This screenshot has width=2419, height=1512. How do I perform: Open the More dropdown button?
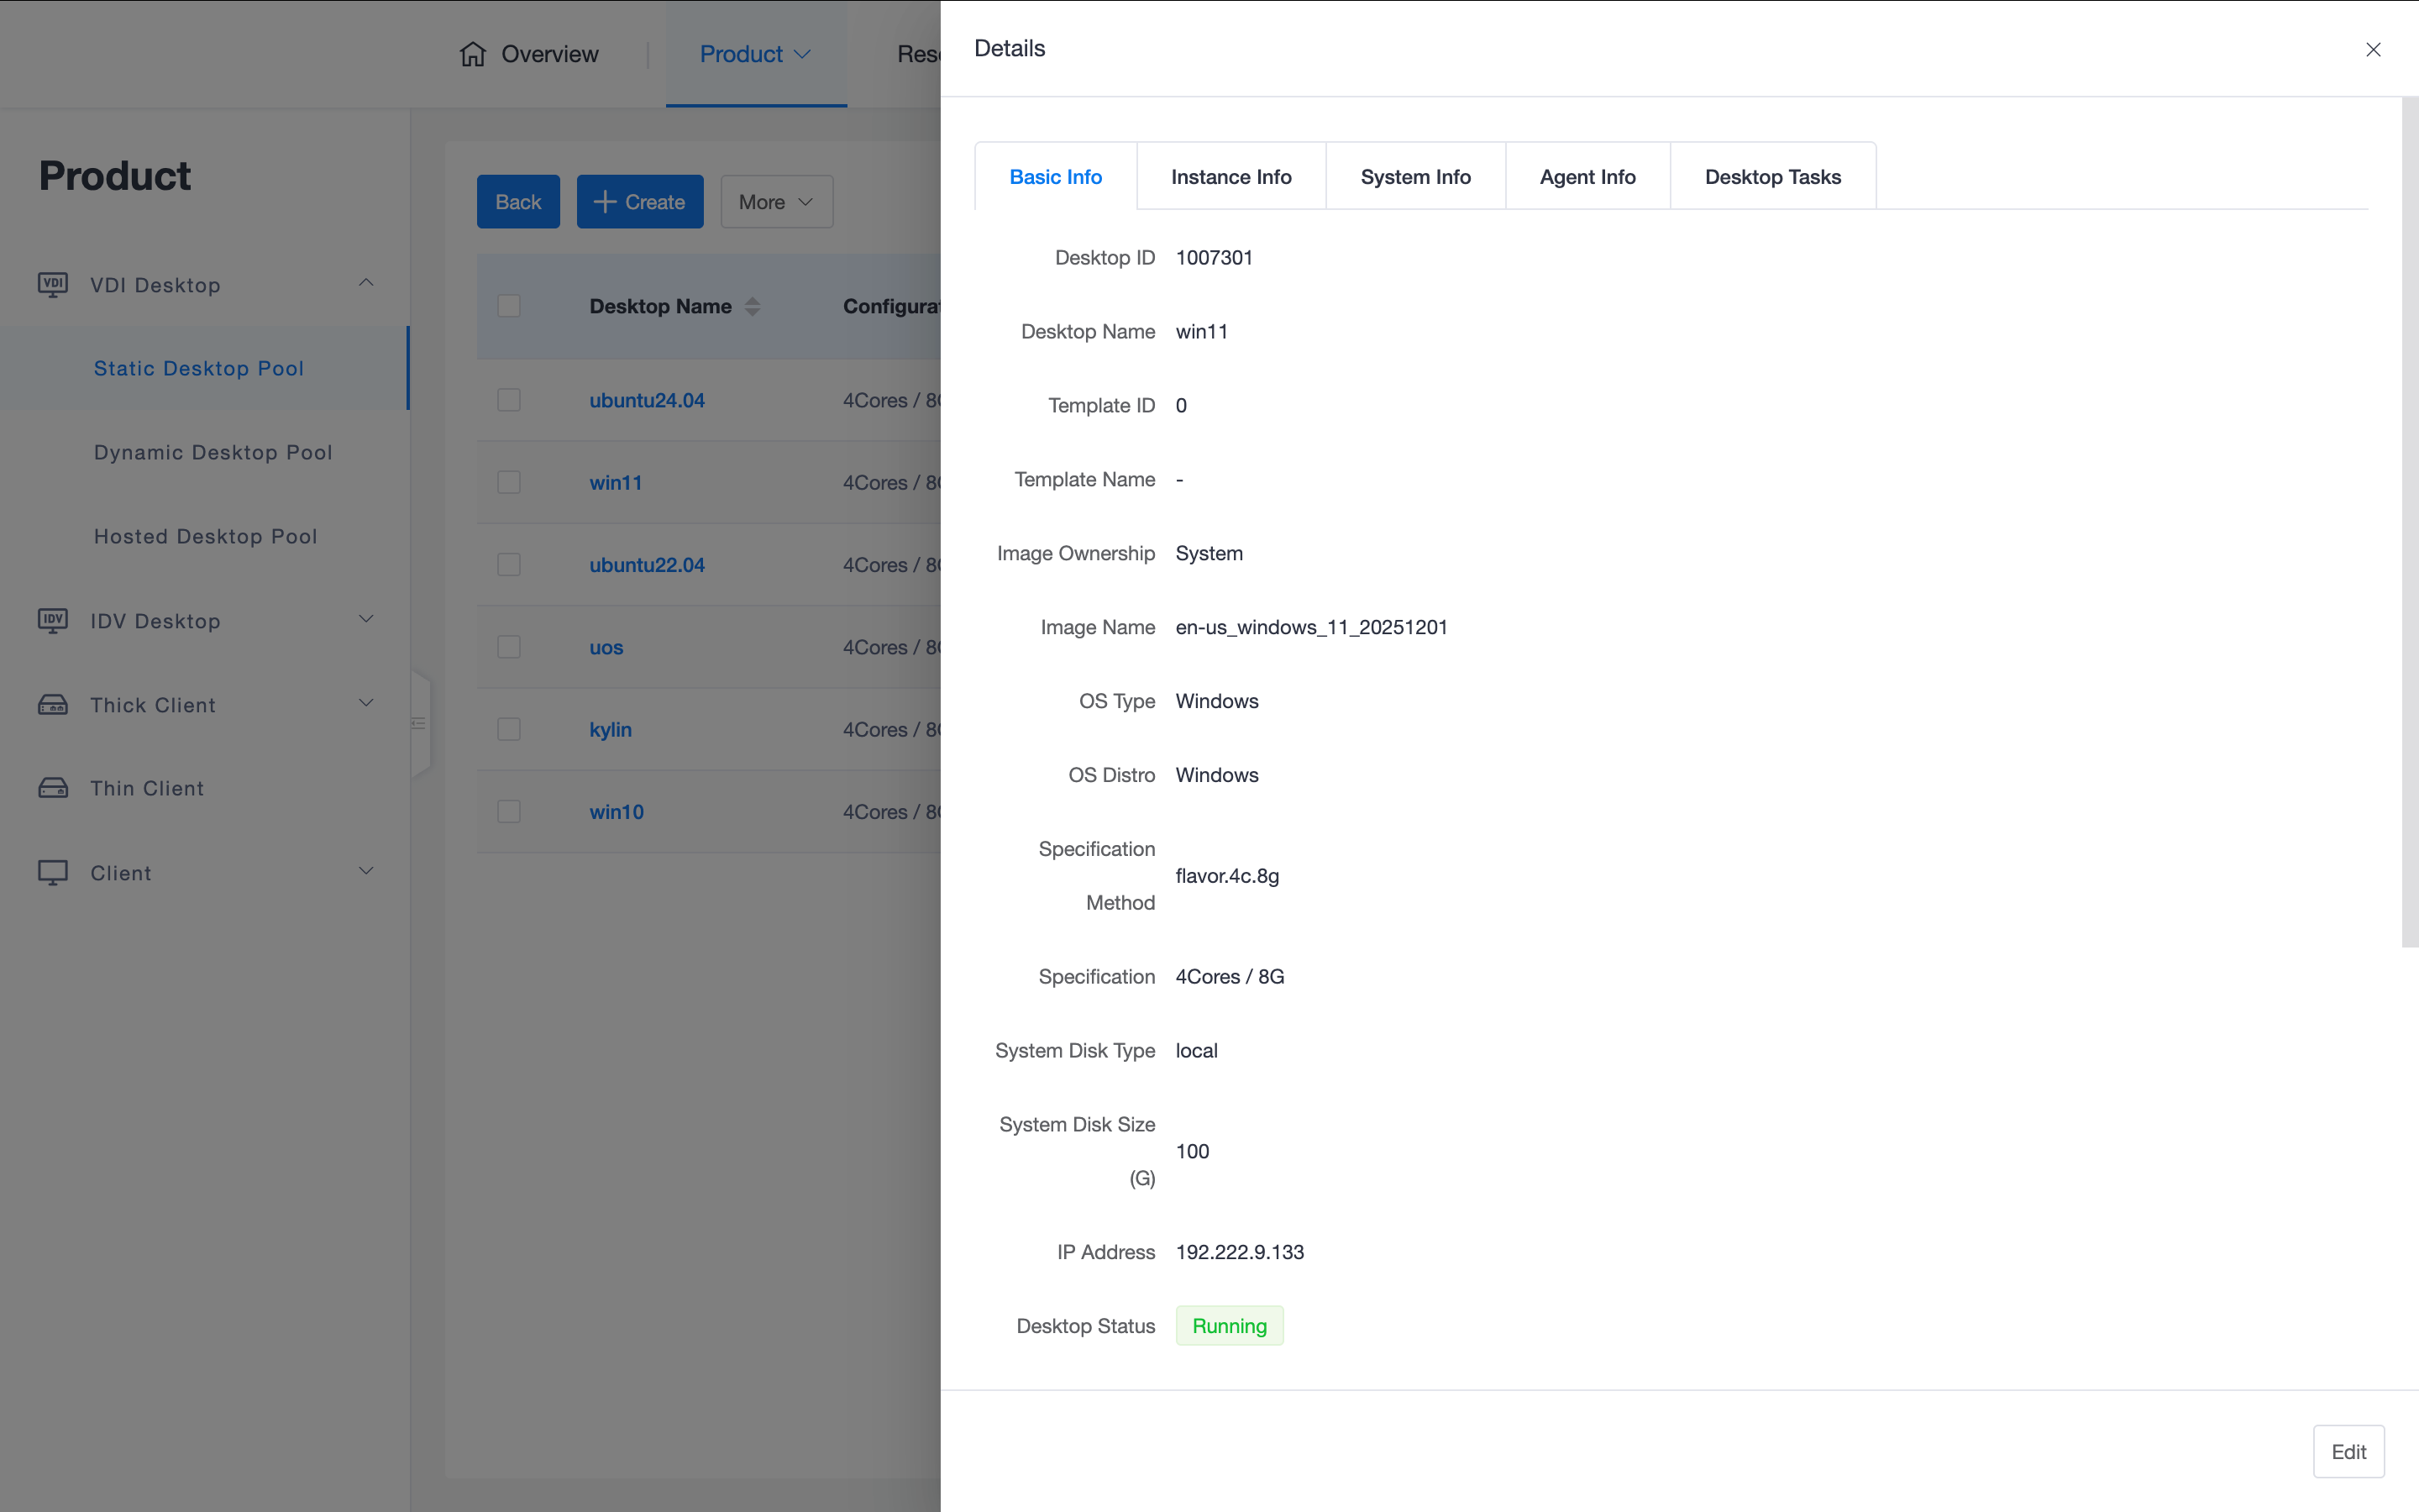pos(776,202)
